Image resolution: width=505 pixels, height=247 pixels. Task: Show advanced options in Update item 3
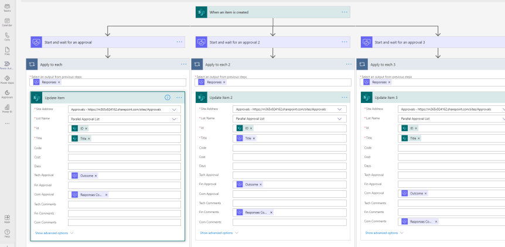click(x=384, y=233)
